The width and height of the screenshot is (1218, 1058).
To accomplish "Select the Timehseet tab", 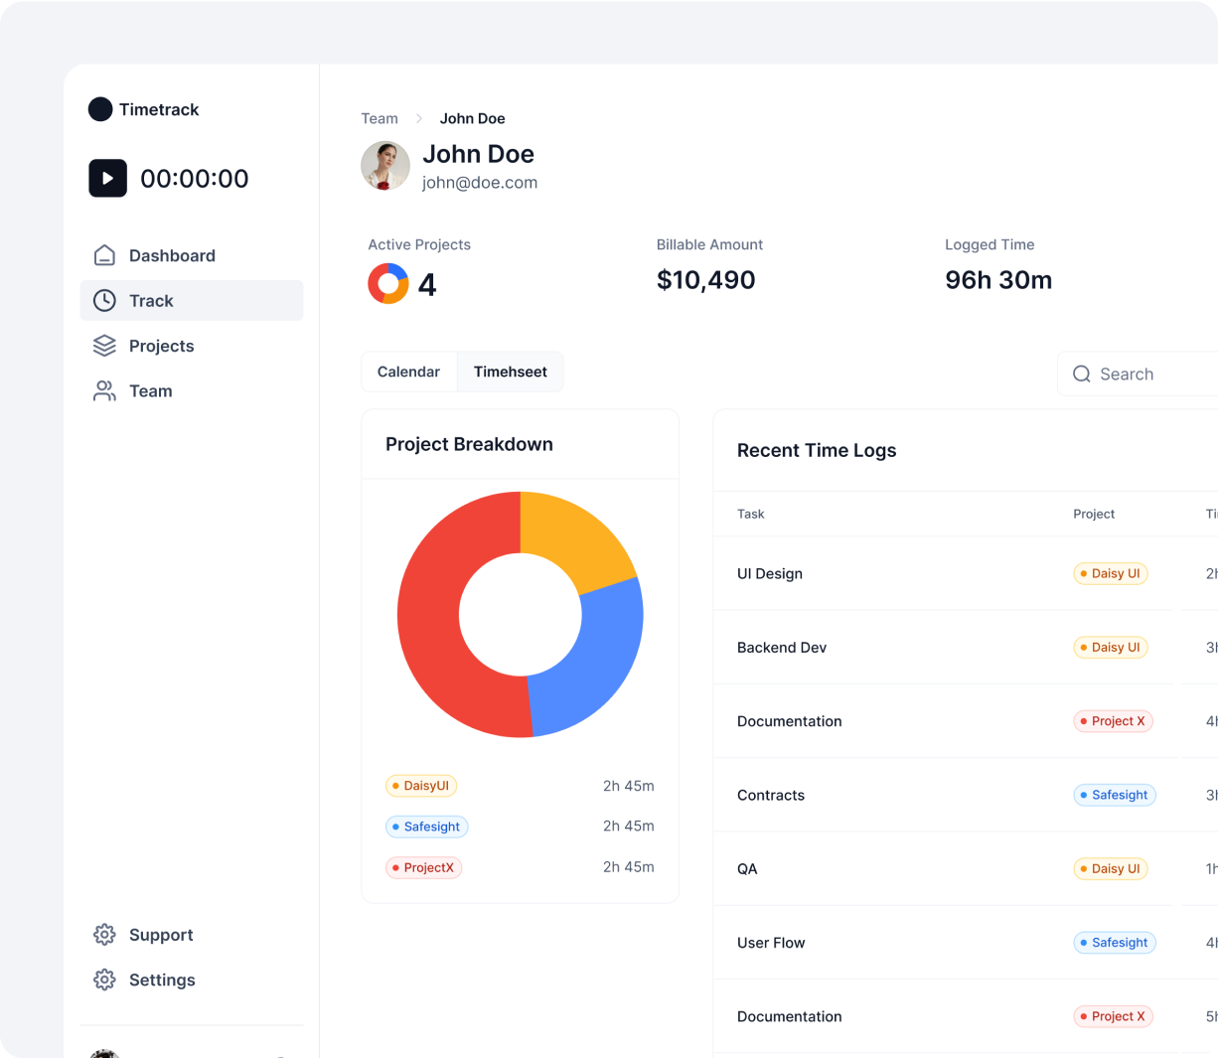I will (510, 372).
